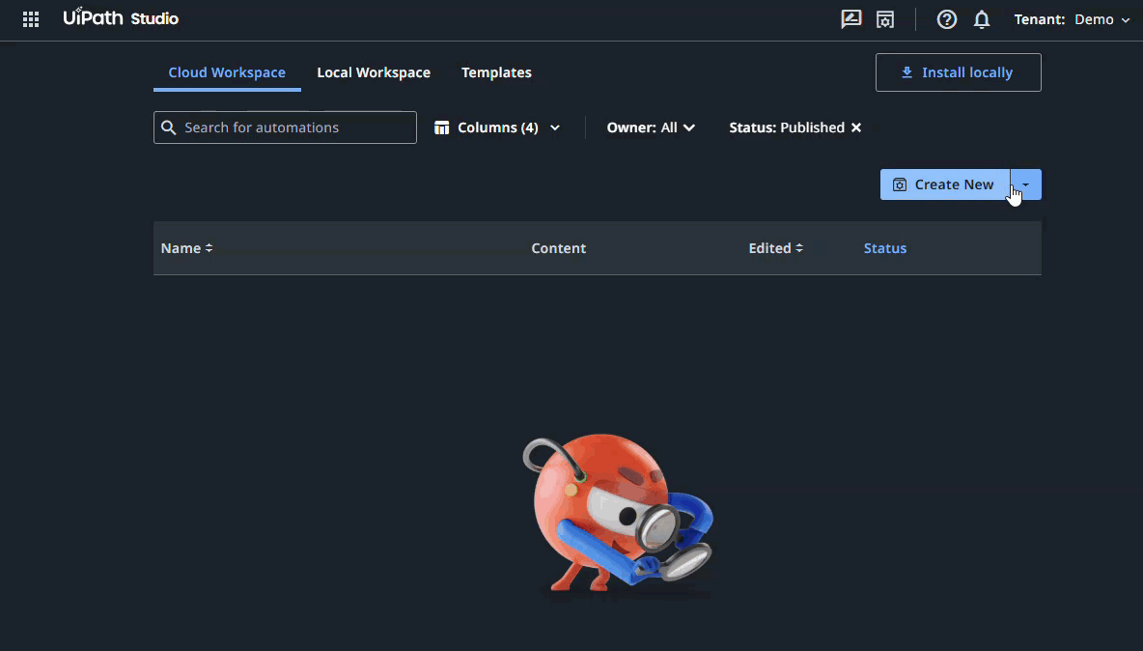Viewport: 1143px width, 651px height.
Task: Click the Create New button
Action: click(945, 184)
